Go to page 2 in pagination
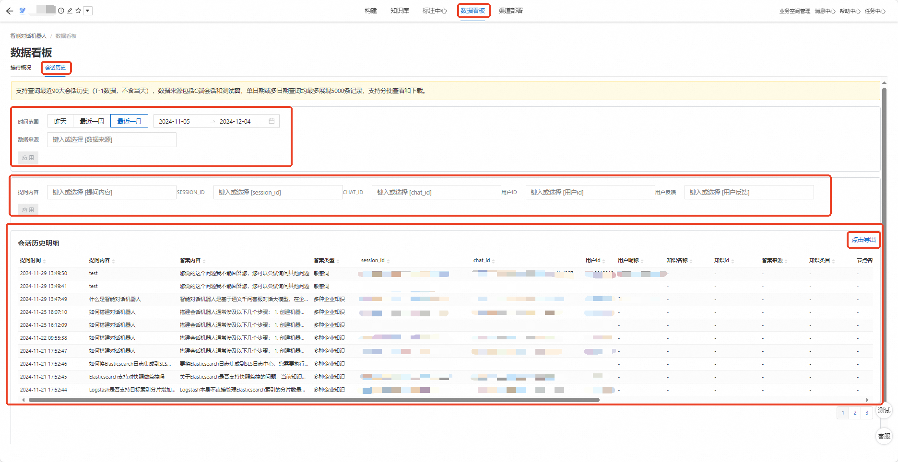898x462 pixels. pos(855,413)
